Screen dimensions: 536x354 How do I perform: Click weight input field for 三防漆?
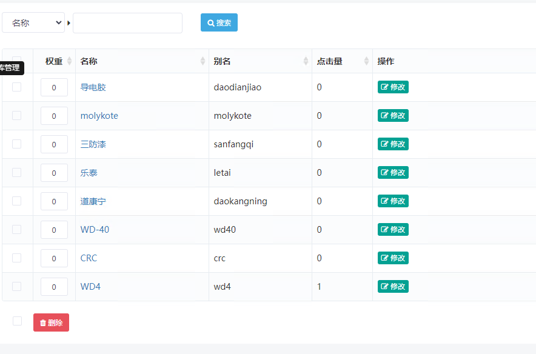[54, 144]
